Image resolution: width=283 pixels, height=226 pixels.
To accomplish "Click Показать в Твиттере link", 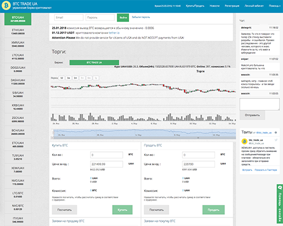I will point(266,170).
